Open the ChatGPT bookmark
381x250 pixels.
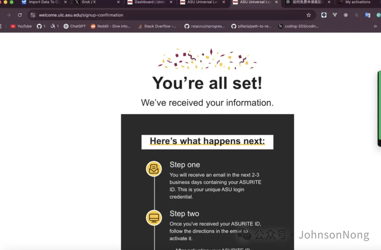(x=74, y=26)
